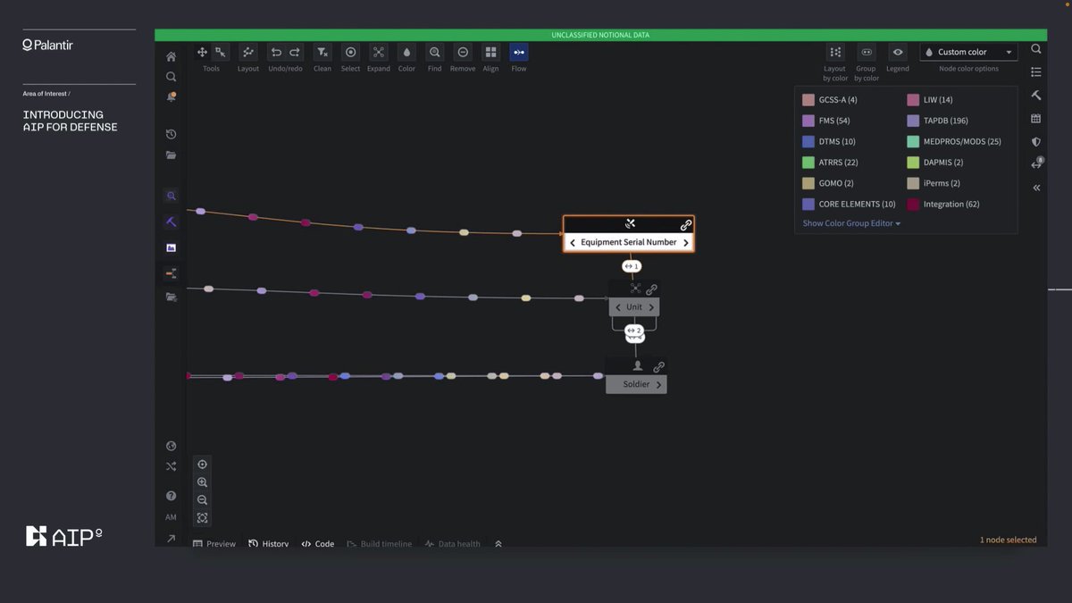Select the move/pan tool
The height and width of the screenshot is (603, 1072).
[203, 52]
